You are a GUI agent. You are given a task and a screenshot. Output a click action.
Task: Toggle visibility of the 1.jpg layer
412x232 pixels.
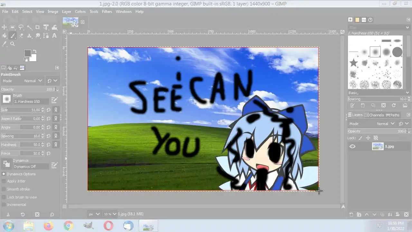(353, 146)
